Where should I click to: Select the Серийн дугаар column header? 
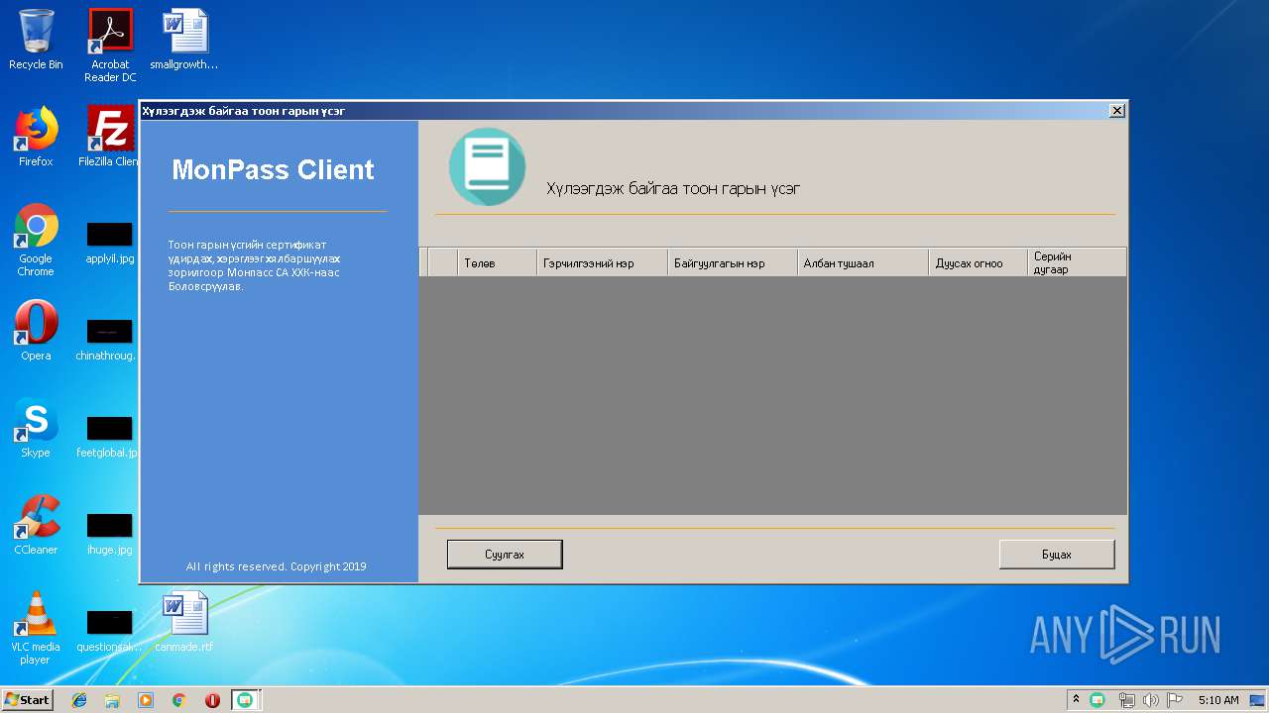click(1077, 263)
